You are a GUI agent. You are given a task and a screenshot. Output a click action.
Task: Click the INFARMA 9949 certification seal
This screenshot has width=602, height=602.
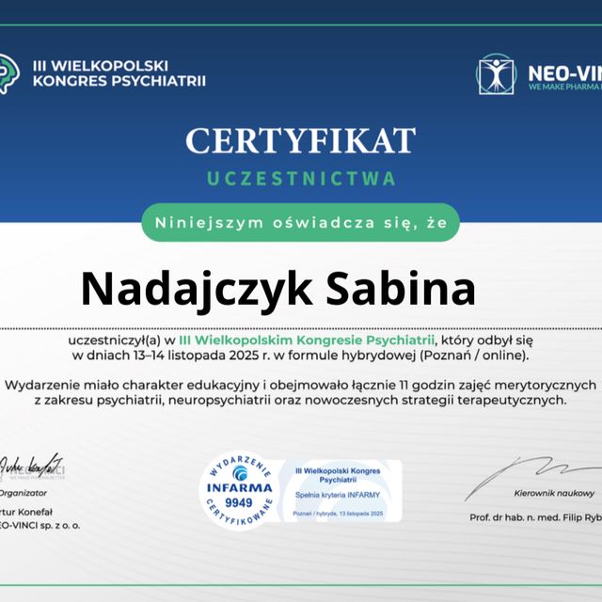coord(238,490)
